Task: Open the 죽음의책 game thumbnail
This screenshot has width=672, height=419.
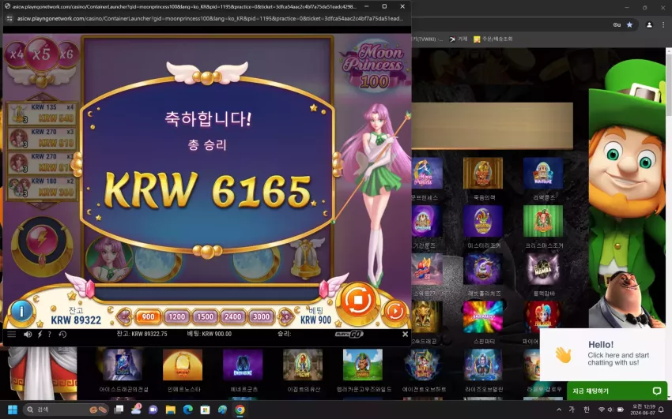Action: 482,173
